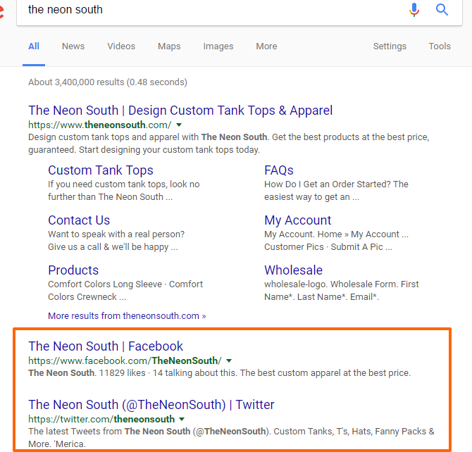This screenshot has height=452, width=472.
Task: Open the Wholesale sitelink
Action: click(x=293, y=270)
